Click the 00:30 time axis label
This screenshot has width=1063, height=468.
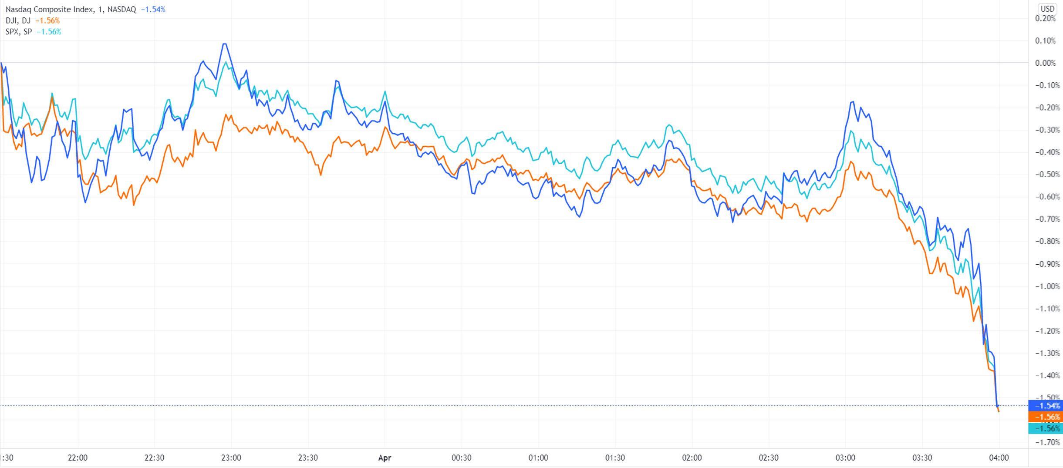click(x=461, y=458)
